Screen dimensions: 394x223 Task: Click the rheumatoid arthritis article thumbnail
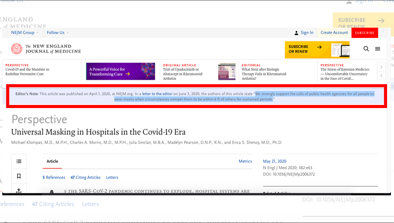227,72
